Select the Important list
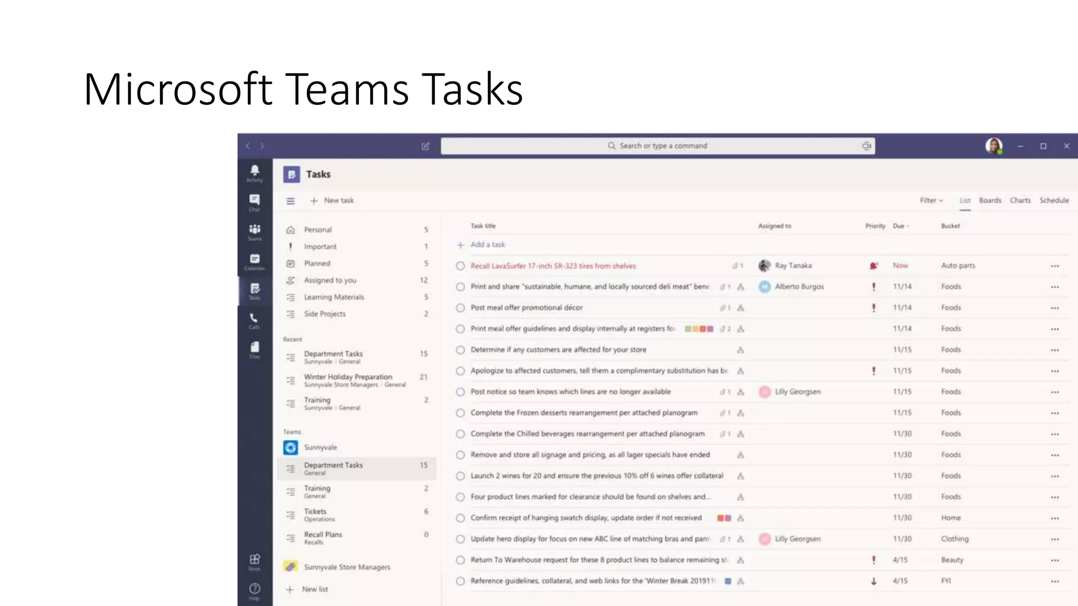Screen dimensions: 1078x606 click(x=357, y=247)
